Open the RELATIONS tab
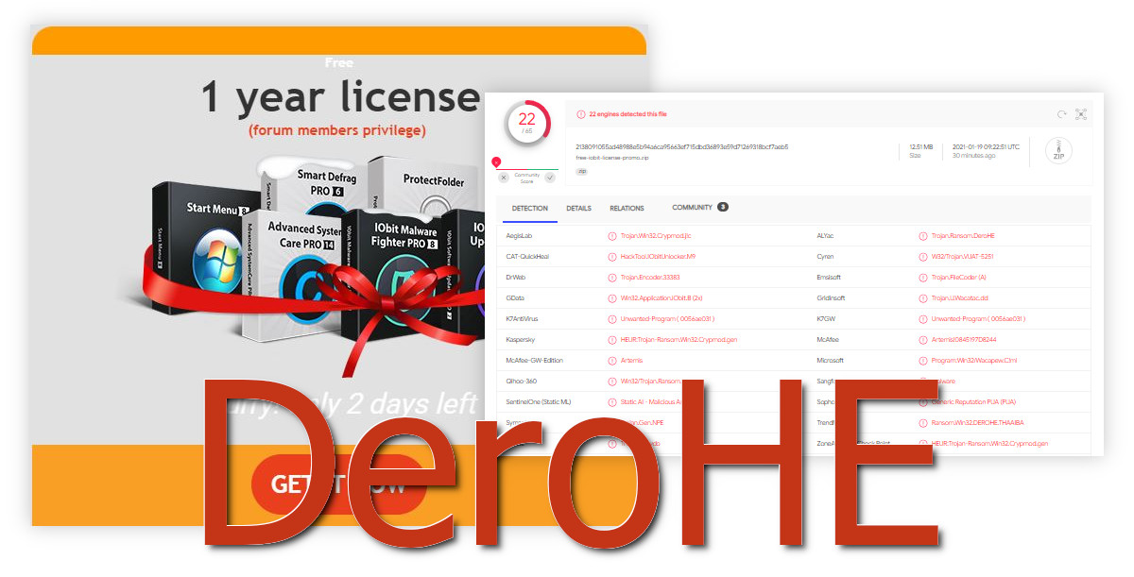This screenshot has height=577, width=1134. [x=627, y=208]
